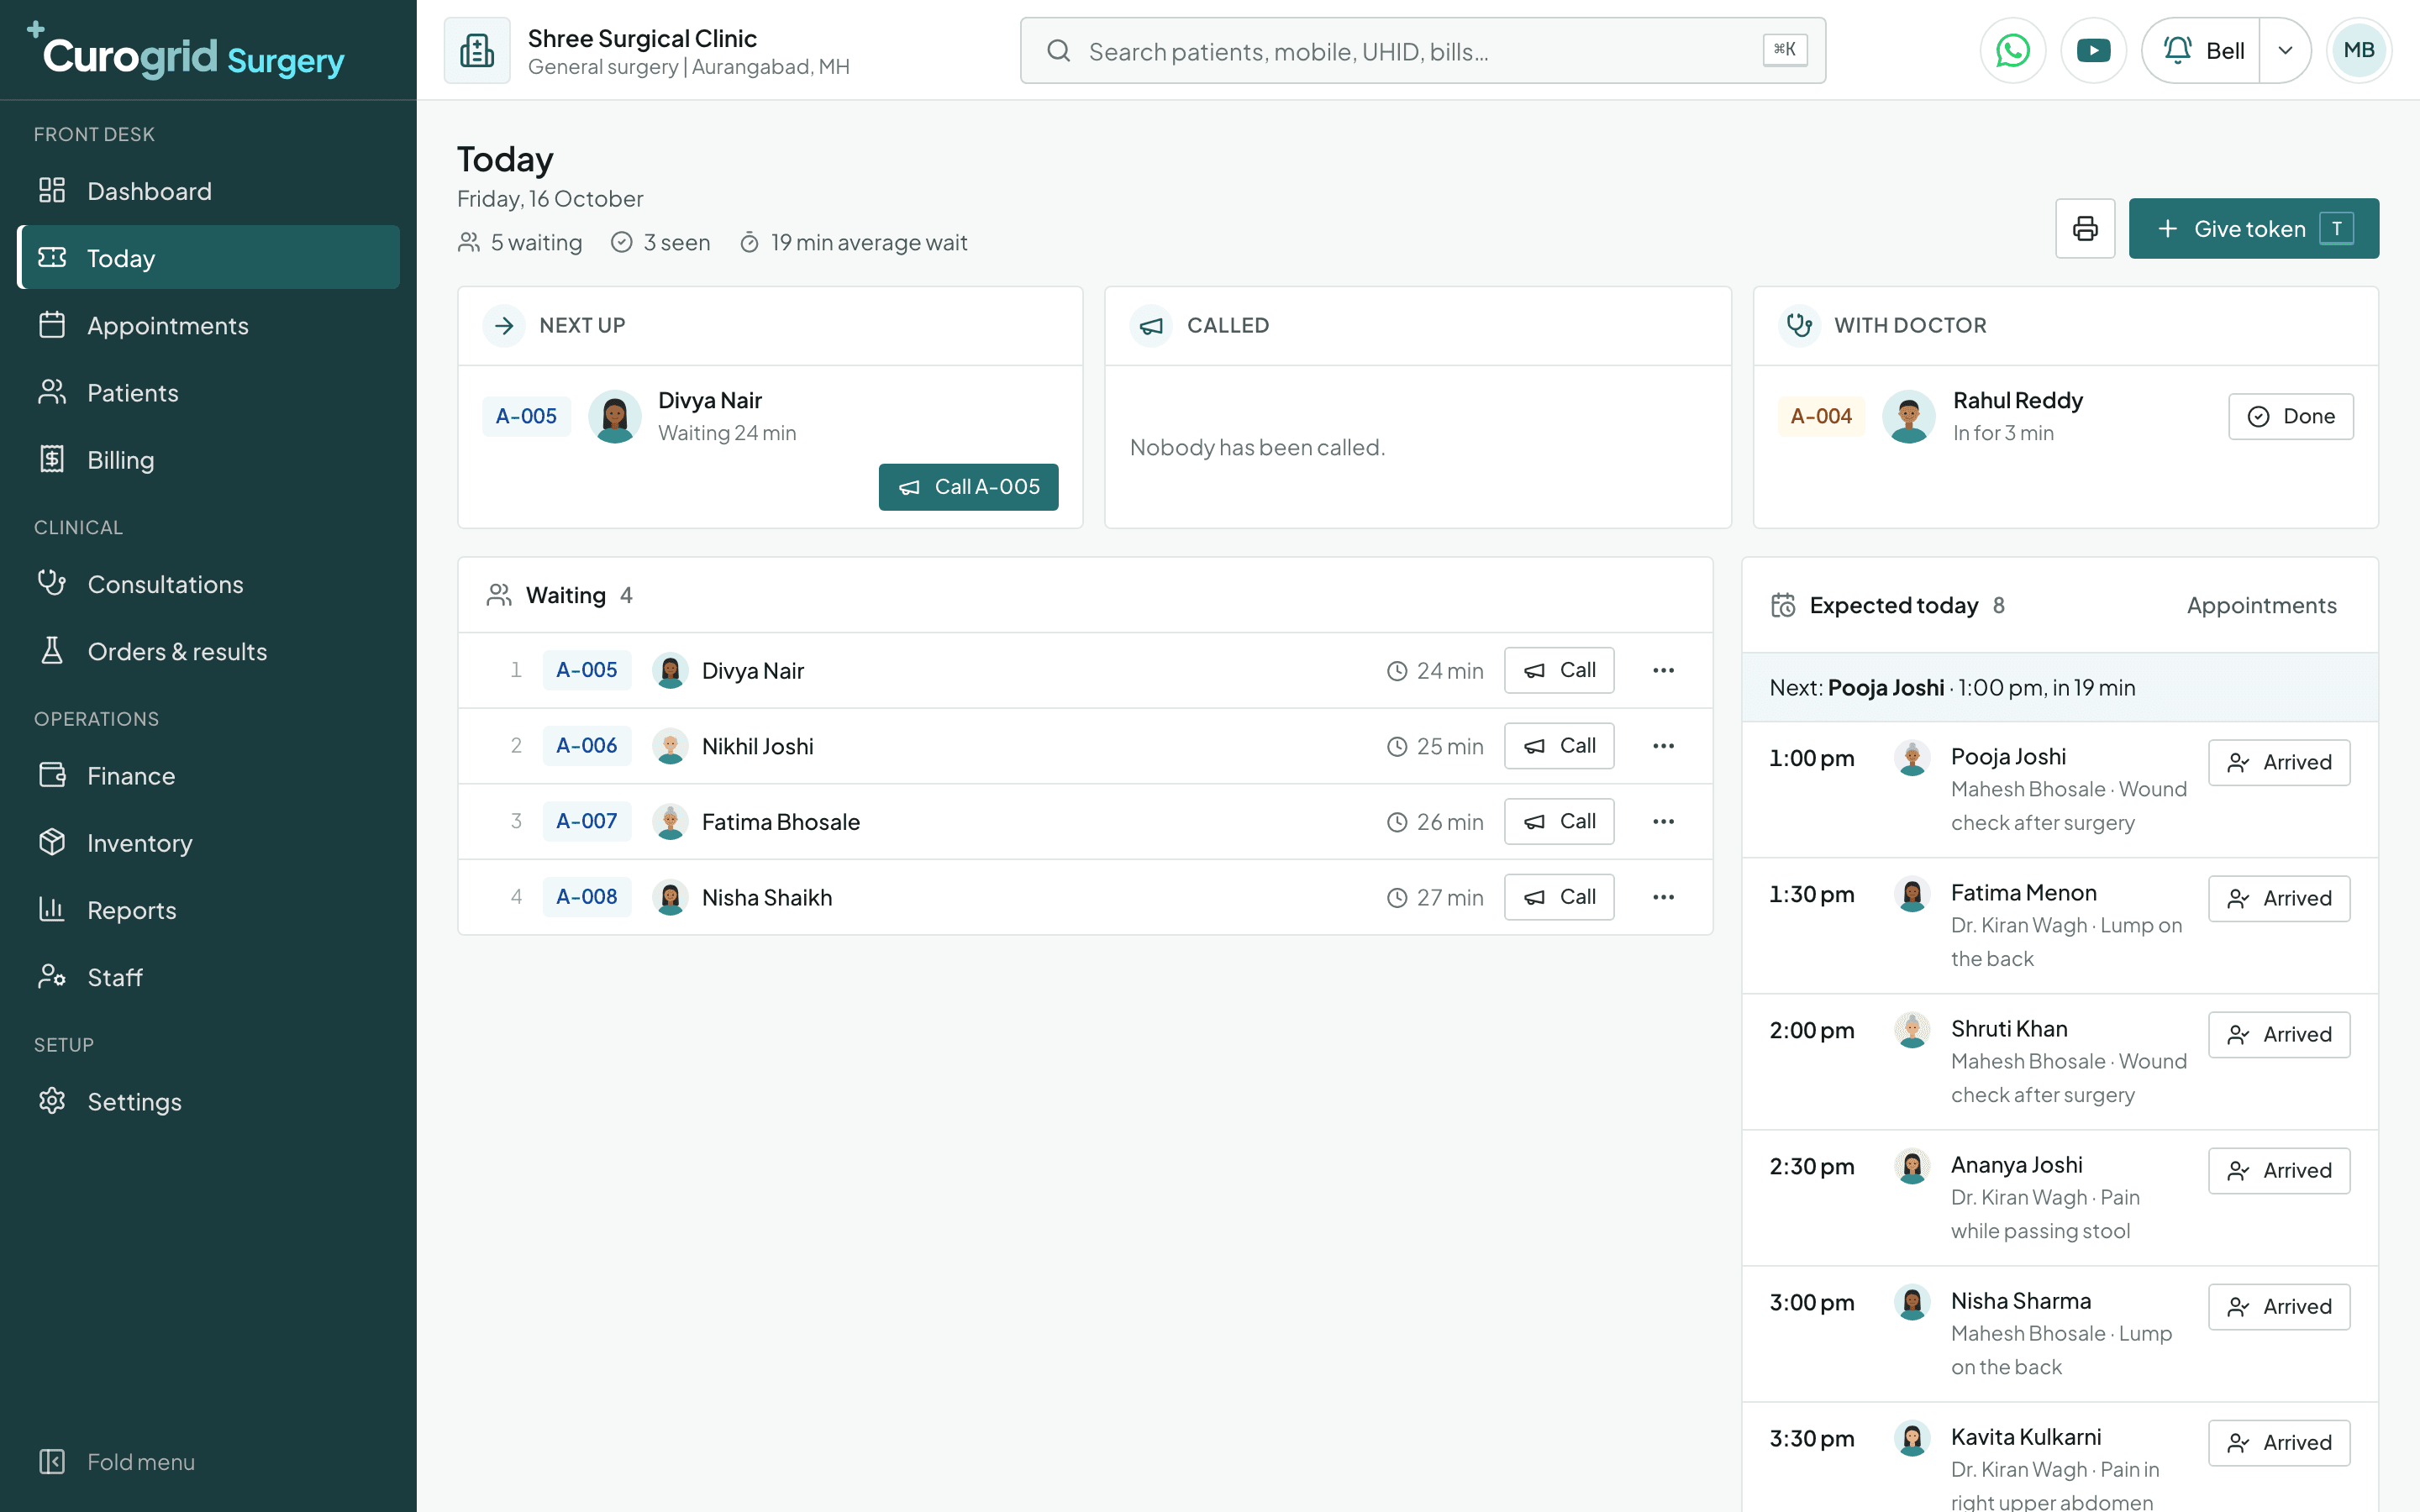This screenshot has height=1512, width=2420.
Task: Open more options for Divya Nair row
Action: click(x=1663, y=670)
